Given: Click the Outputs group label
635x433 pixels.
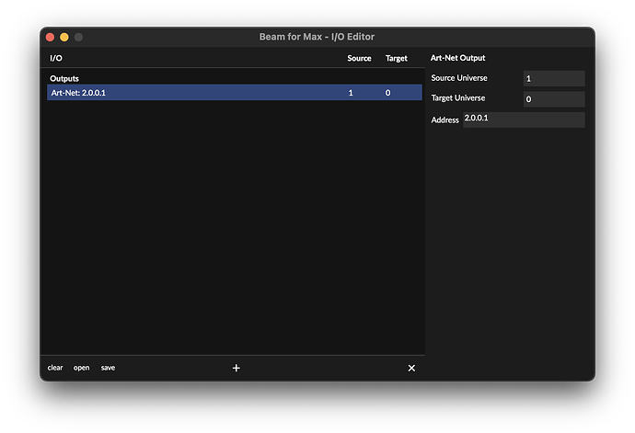Looking at the screenshot, I should click(64, 78).
